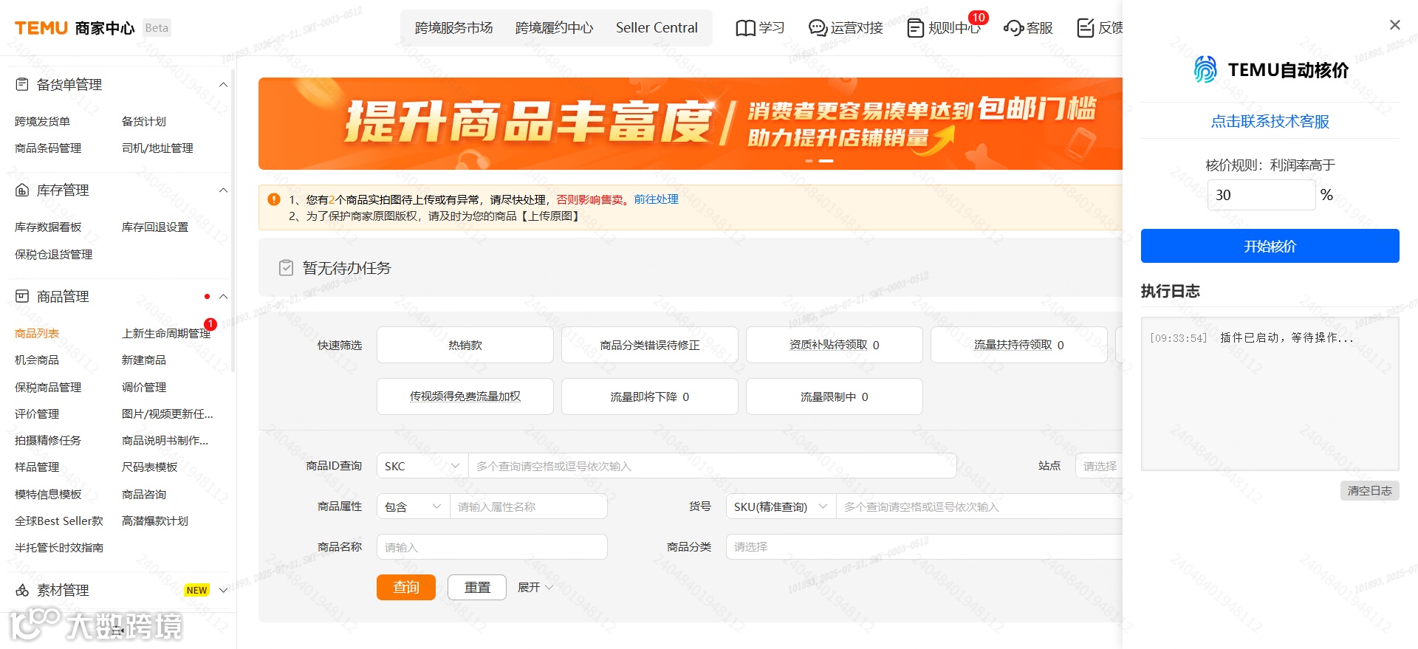Open 机会商品 menu item
Image resolution: width=1418 pixels, height=649 pixels.
37,360
